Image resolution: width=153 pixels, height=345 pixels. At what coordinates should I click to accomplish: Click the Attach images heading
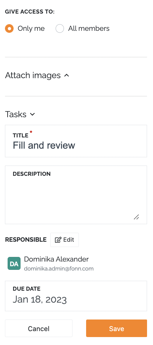pos(33,75)
